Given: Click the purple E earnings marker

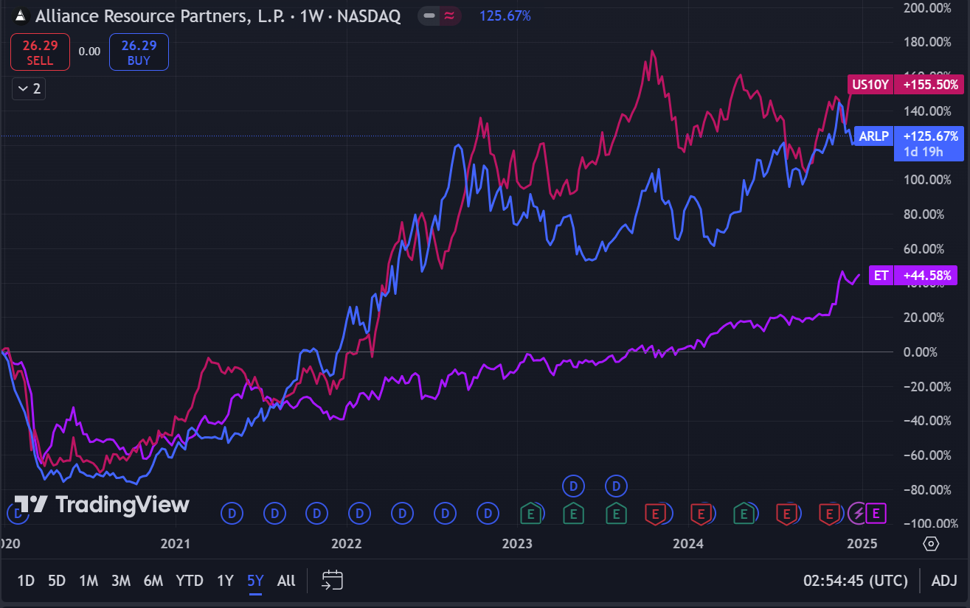Looking at the screenshot, I should (x=876, y=513).
